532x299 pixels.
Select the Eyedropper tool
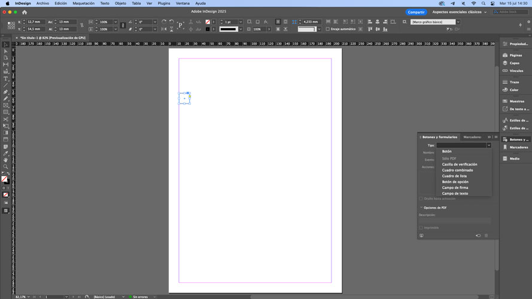6,154
